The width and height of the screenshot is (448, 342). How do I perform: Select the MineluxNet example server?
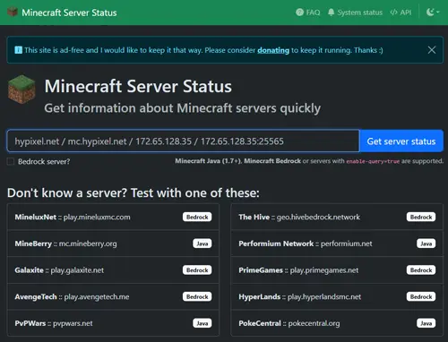point(113,217)
